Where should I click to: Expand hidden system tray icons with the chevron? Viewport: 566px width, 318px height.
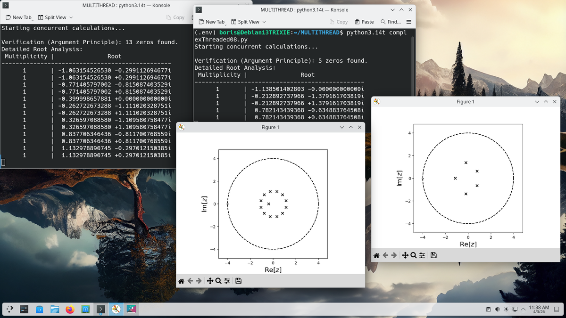point(523,309)
